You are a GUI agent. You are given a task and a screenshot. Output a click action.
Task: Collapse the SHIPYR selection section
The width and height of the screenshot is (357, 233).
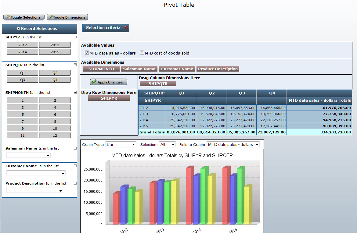75,37
